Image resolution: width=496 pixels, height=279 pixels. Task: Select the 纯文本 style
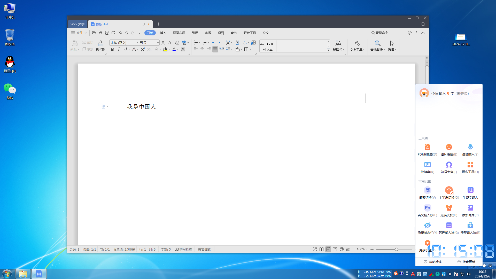point(268,46)
